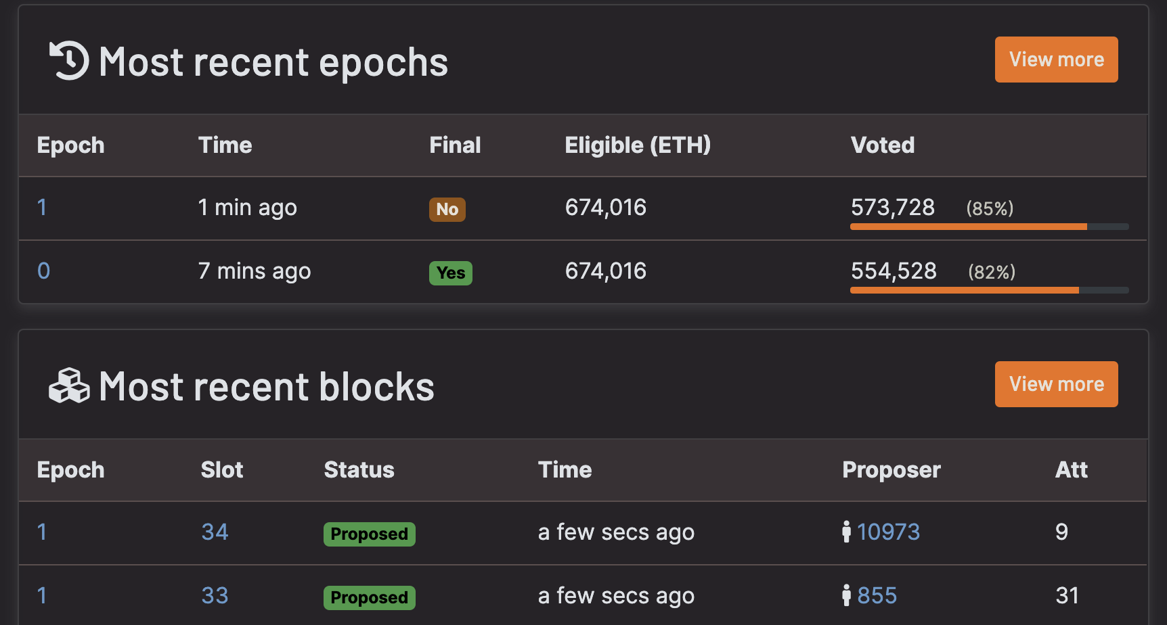The height and width of the screenshot is (625, 1167).
Task: Open View more for recent epochs
Action: pyautogui.click(x=1056, y=60)
